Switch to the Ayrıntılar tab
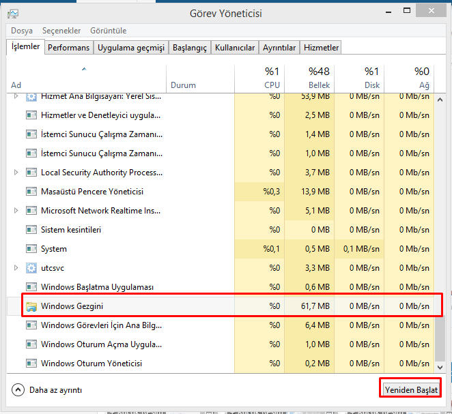 [279, 48]
